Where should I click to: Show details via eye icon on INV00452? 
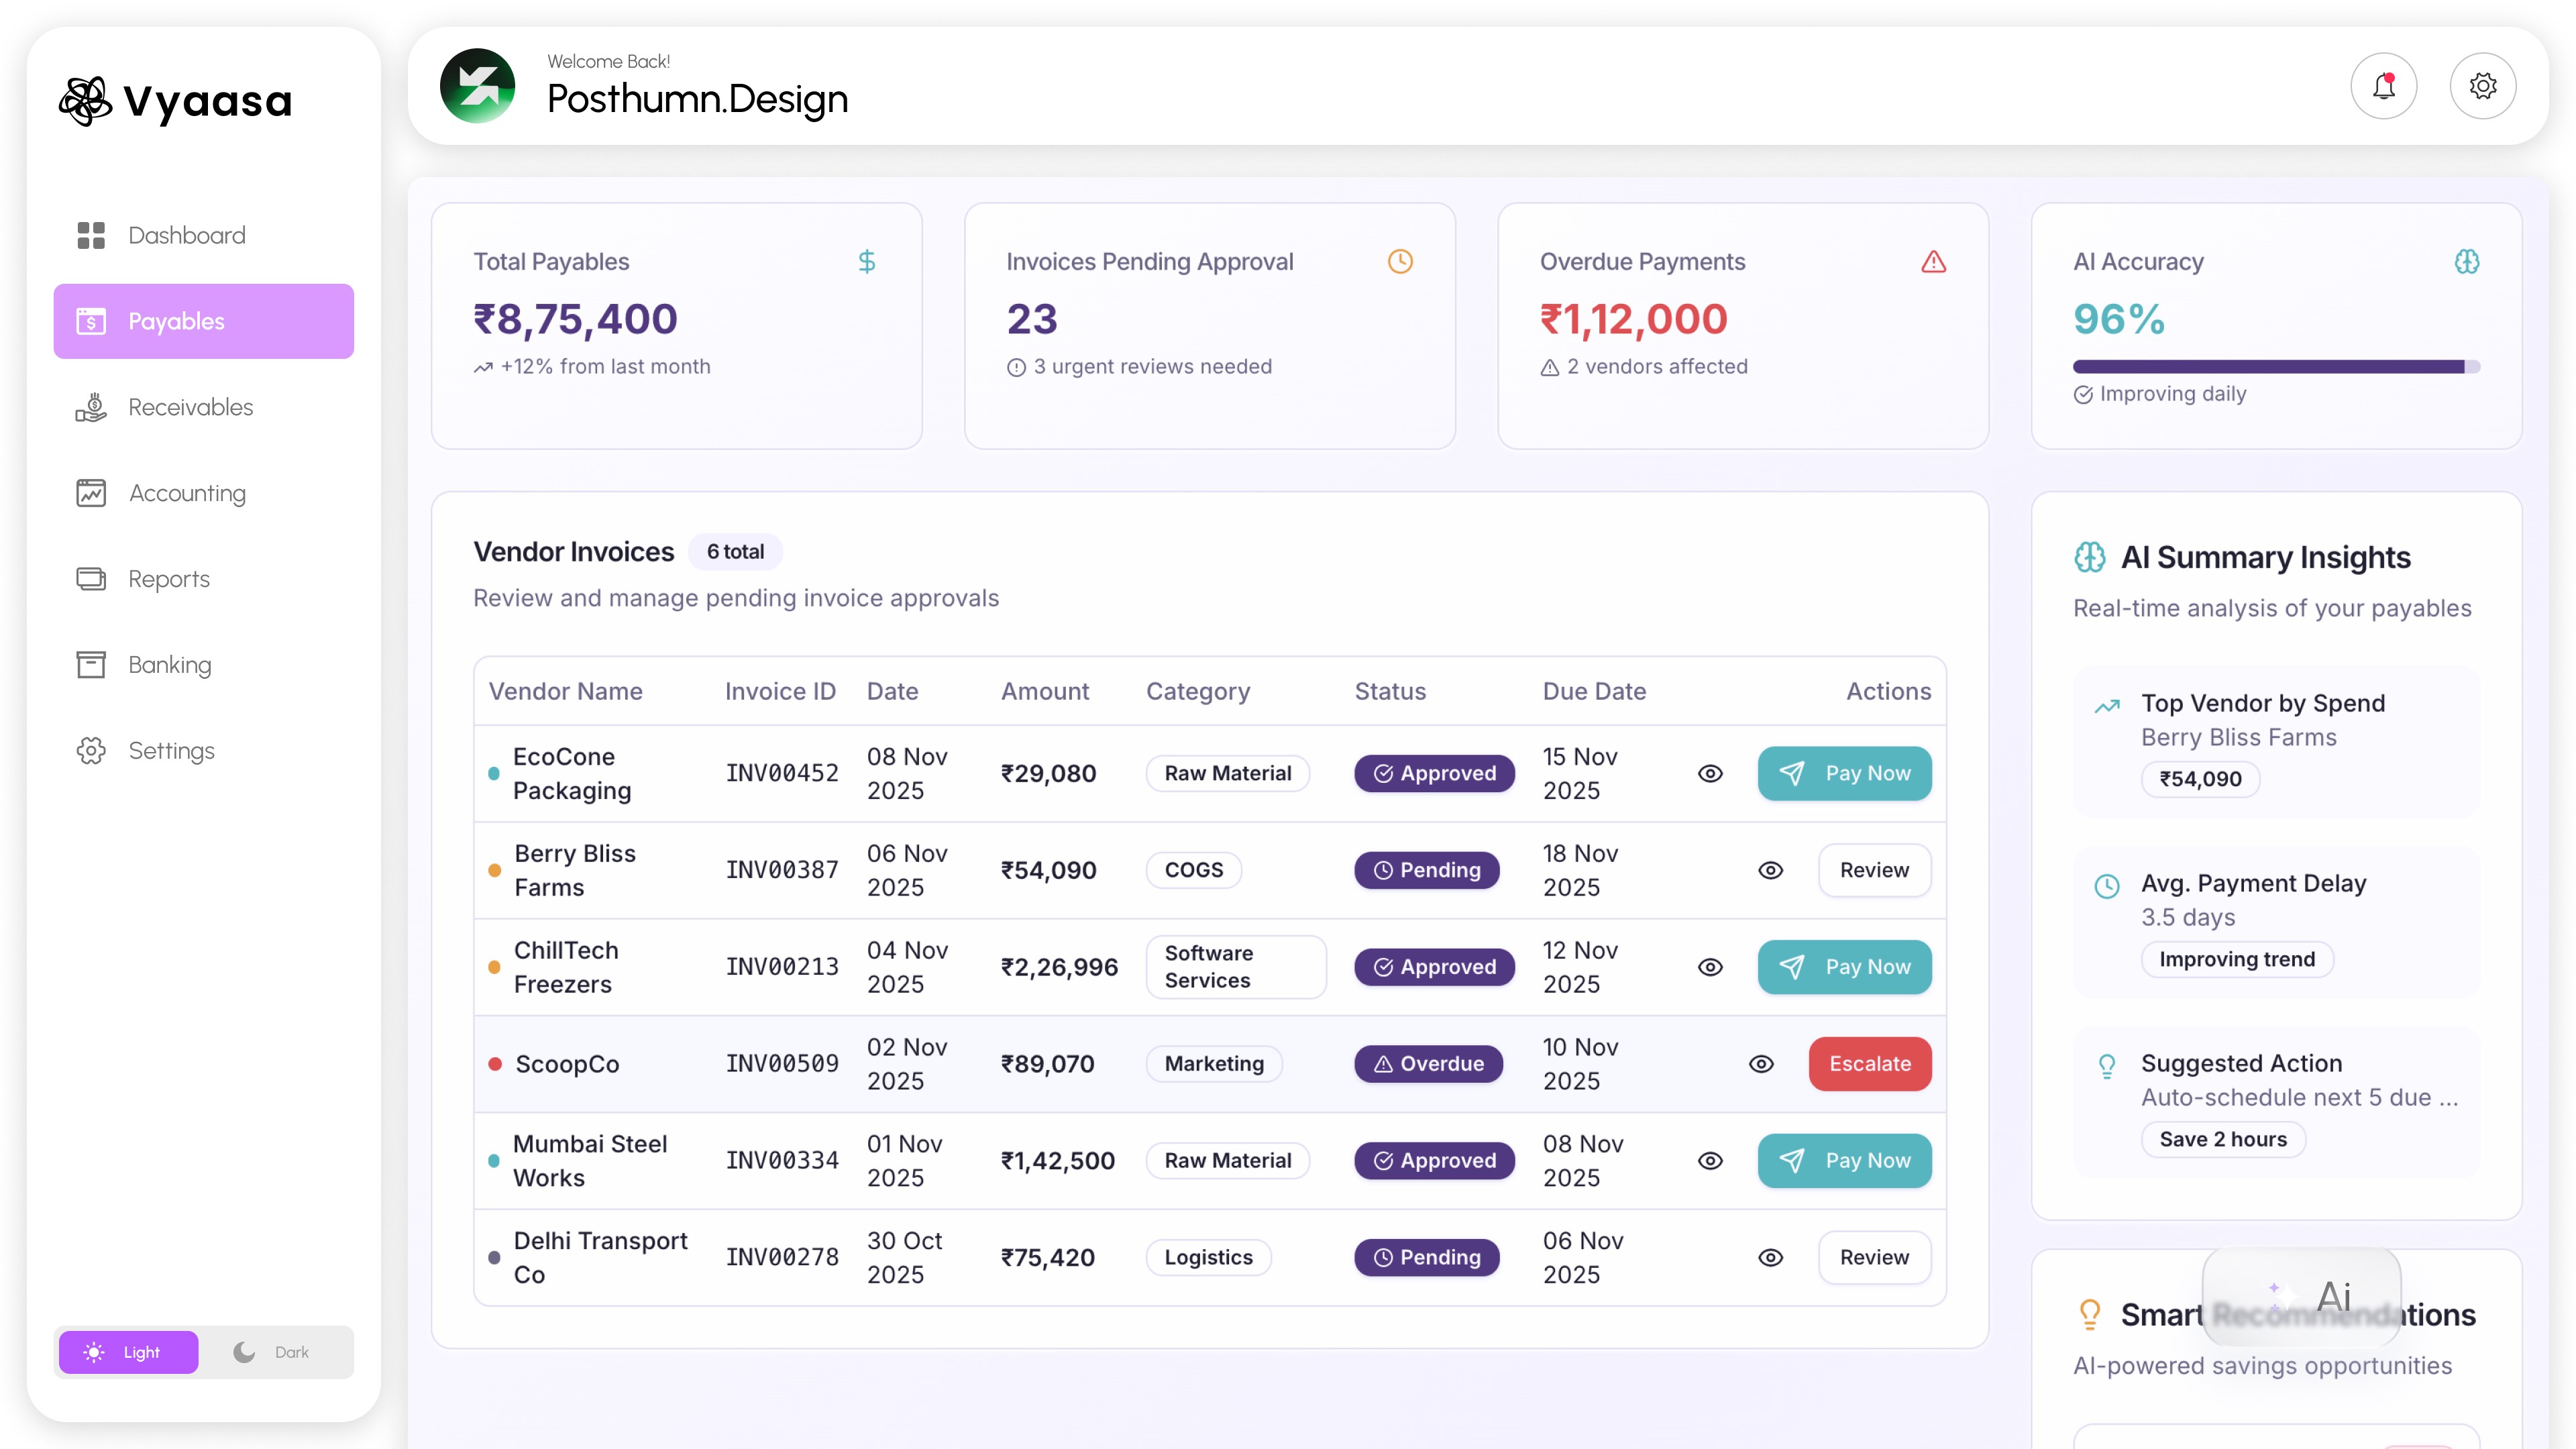click(x=1711, y=773)
